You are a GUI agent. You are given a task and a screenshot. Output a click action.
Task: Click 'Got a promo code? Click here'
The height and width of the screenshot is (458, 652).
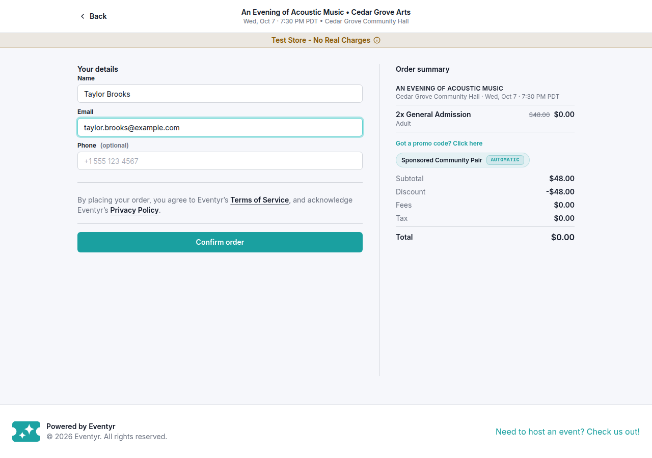pyautogui.click(x=439, y=144)
